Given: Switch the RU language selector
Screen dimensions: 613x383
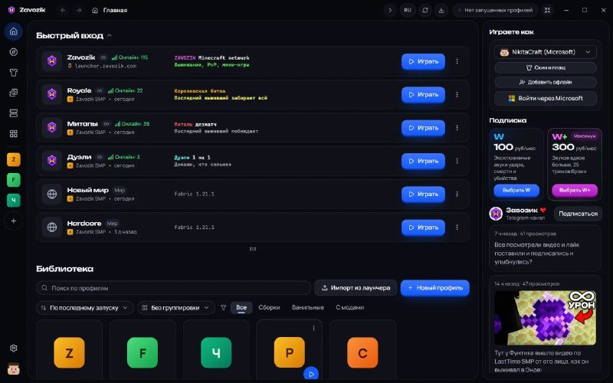Looking at the screenshot, I should tap(408, 10).
